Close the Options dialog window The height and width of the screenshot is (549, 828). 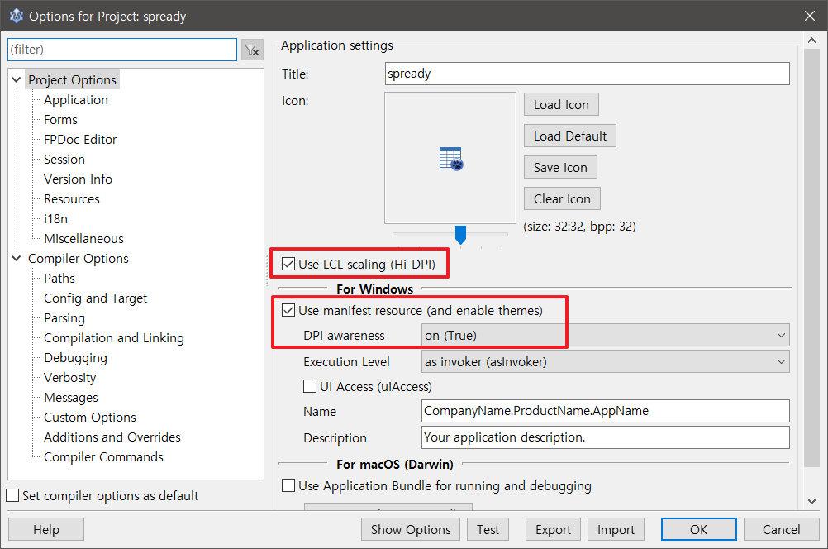tap(810, 16)
